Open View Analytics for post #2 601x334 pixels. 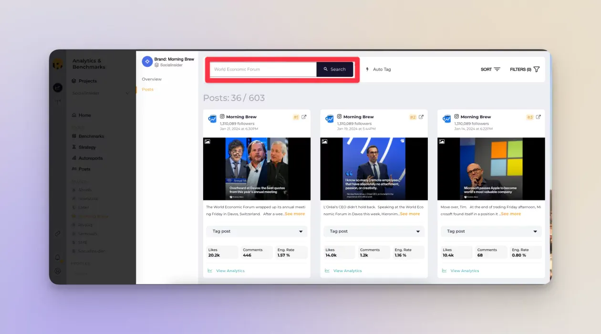tap(343, 271)
